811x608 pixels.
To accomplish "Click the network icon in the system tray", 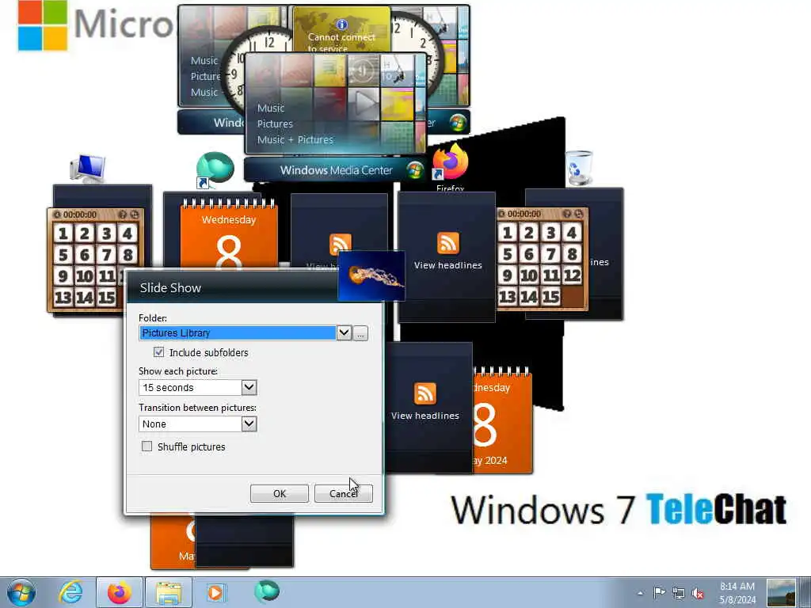I will click(679, 593).
